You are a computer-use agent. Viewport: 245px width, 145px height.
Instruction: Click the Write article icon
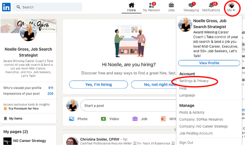pyautogui.click(x=163, y=119)
